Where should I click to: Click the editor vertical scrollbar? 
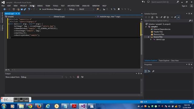tap(142, 45)
